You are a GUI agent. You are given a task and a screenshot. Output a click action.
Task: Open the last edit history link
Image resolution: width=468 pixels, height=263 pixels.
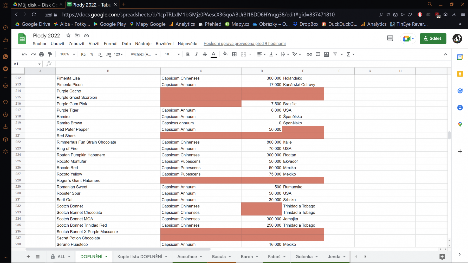[244, 44]
